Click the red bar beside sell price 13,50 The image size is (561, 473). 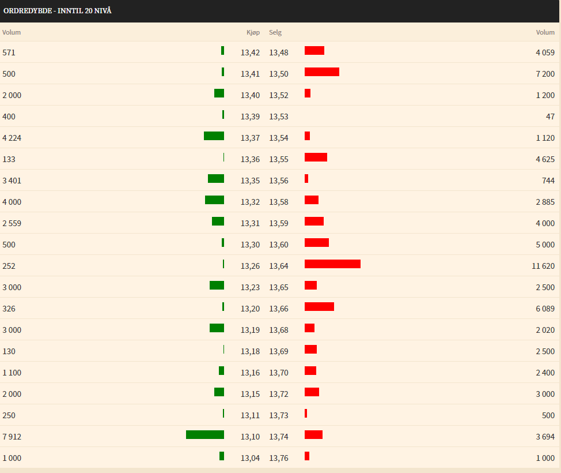(321, 72)
